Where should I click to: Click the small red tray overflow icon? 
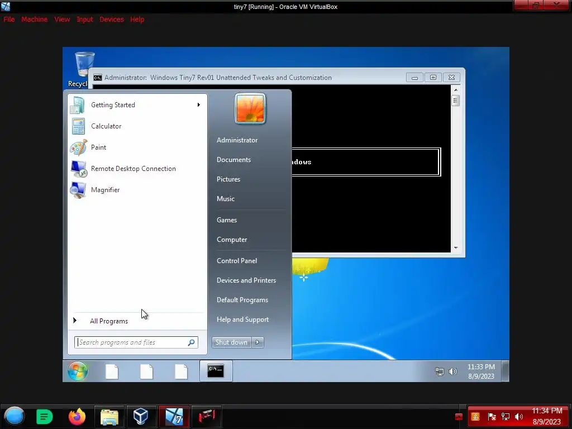[459, 417]
